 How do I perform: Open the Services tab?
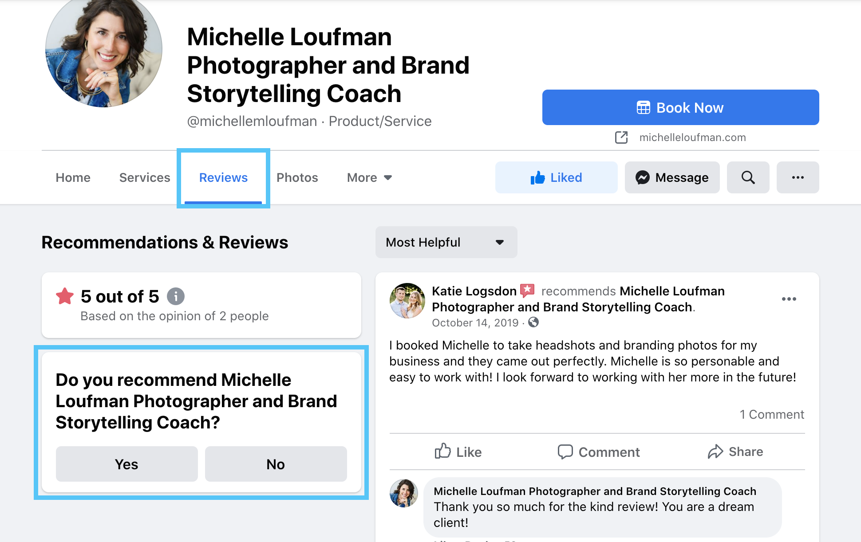point(144,177)
